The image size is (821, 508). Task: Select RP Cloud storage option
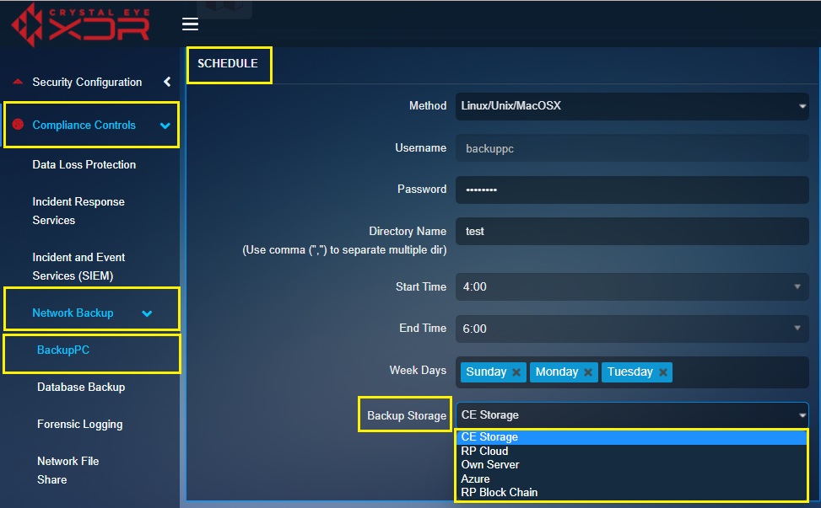[631, 451]
